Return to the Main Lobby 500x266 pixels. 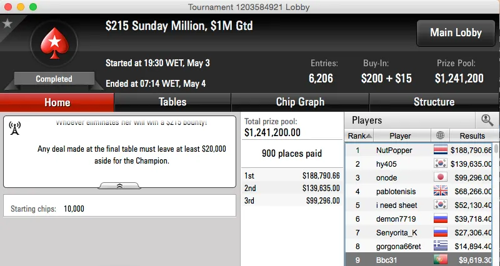coord(455,33)
